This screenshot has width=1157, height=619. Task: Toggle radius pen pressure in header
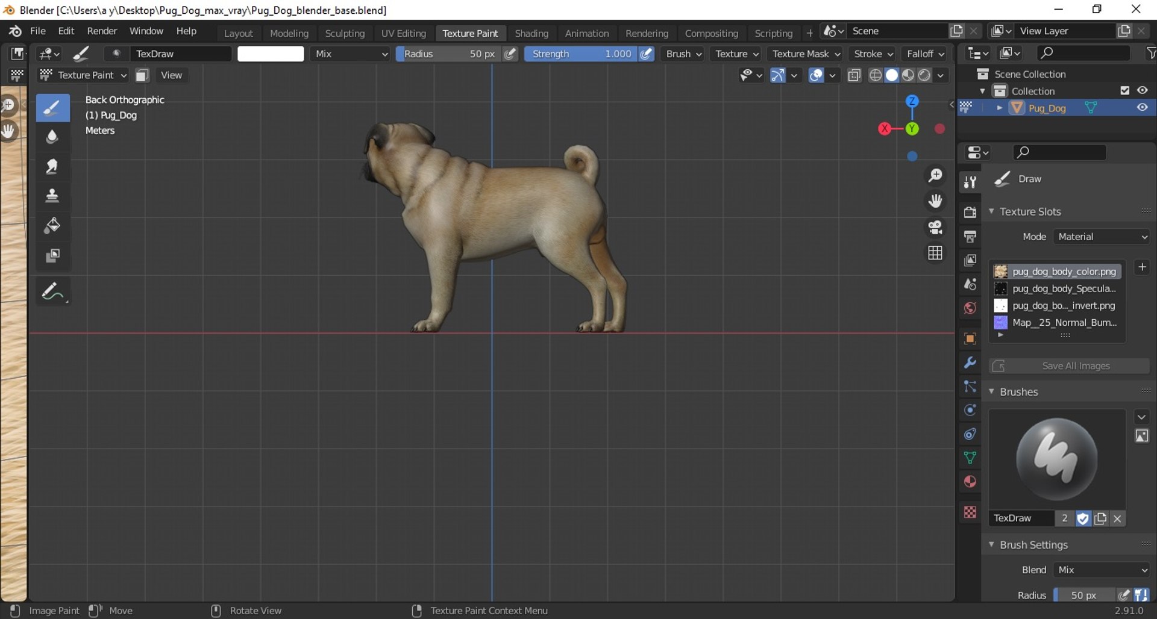510,54
